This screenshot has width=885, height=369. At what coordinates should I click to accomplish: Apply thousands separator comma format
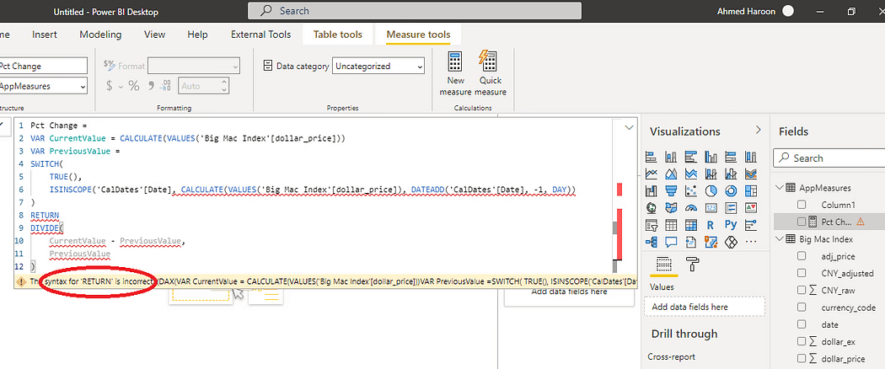tap(151, 86)
